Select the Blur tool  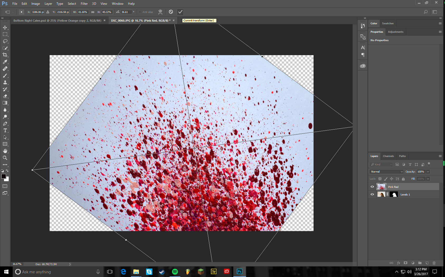pos(5,110)
